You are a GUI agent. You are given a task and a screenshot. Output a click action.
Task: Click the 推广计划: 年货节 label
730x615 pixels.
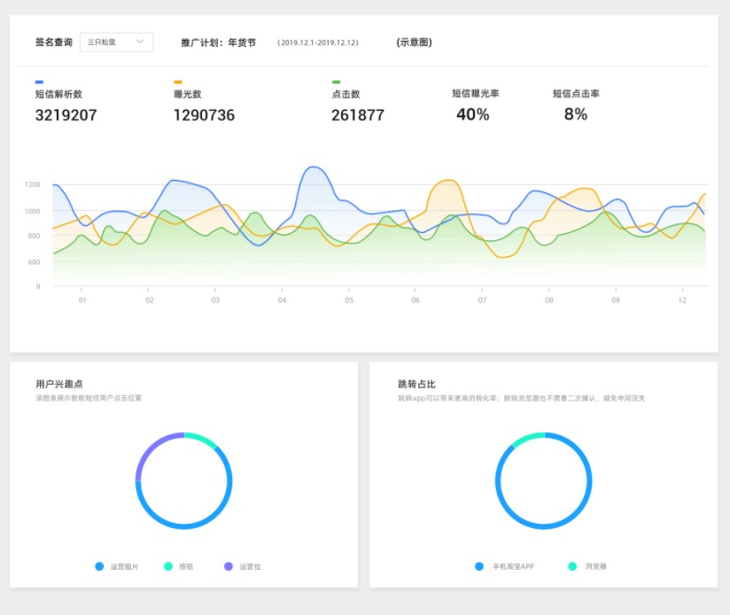coord(218,43)
